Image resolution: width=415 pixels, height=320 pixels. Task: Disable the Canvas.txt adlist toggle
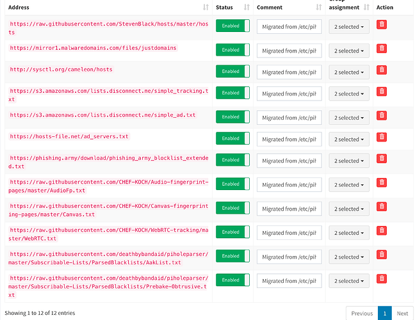click(x=232, y=208)
